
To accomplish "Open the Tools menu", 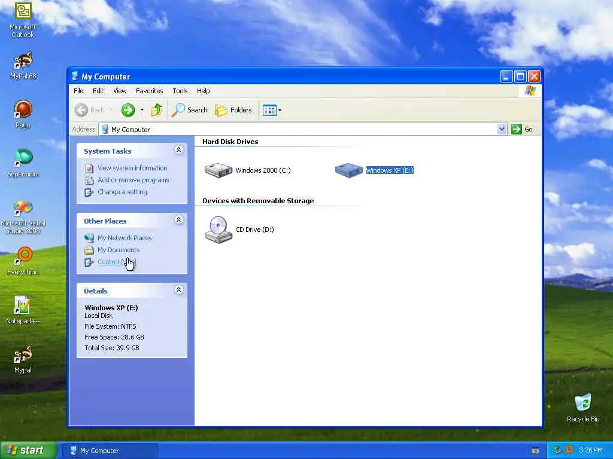I will (180, 91).
